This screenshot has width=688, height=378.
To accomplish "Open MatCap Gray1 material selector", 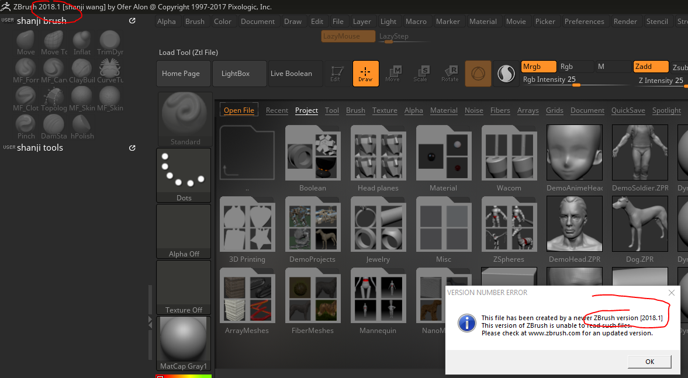I will click(184, 344).
